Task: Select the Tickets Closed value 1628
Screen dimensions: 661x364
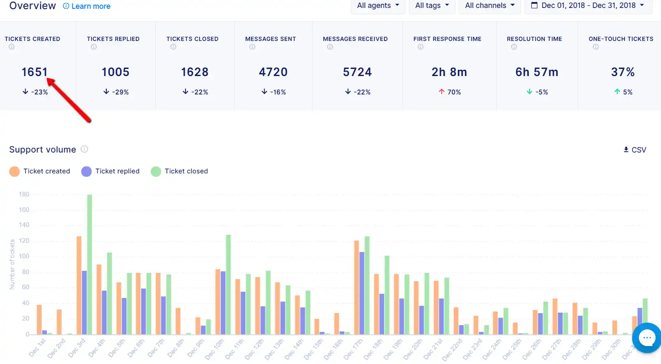Action: [195, 72]
